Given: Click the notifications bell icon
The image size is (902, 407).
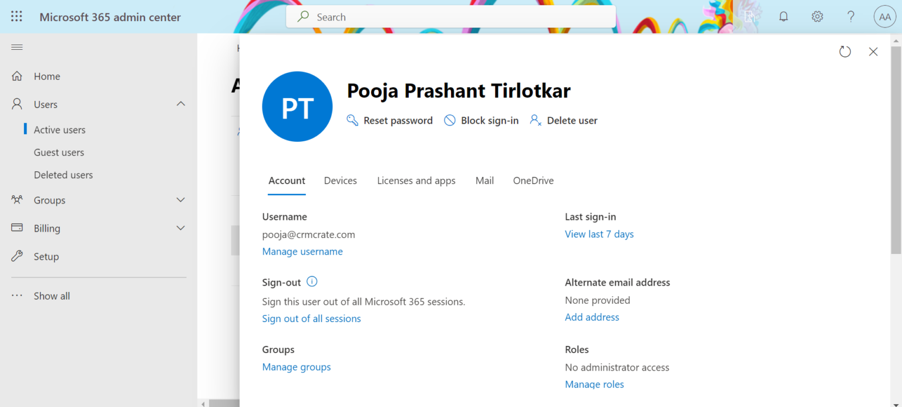Looking at the screenshot, I should tap(783, 17).
